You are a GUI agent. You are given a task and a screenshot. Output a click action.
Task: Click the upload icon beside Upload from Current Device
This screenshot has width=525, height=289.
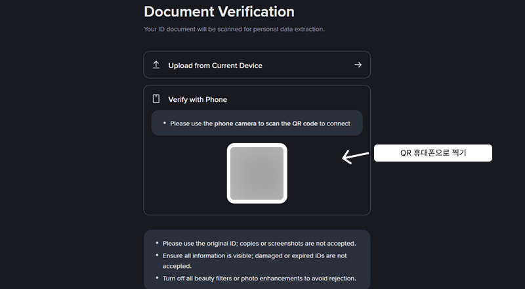[156, 65]
